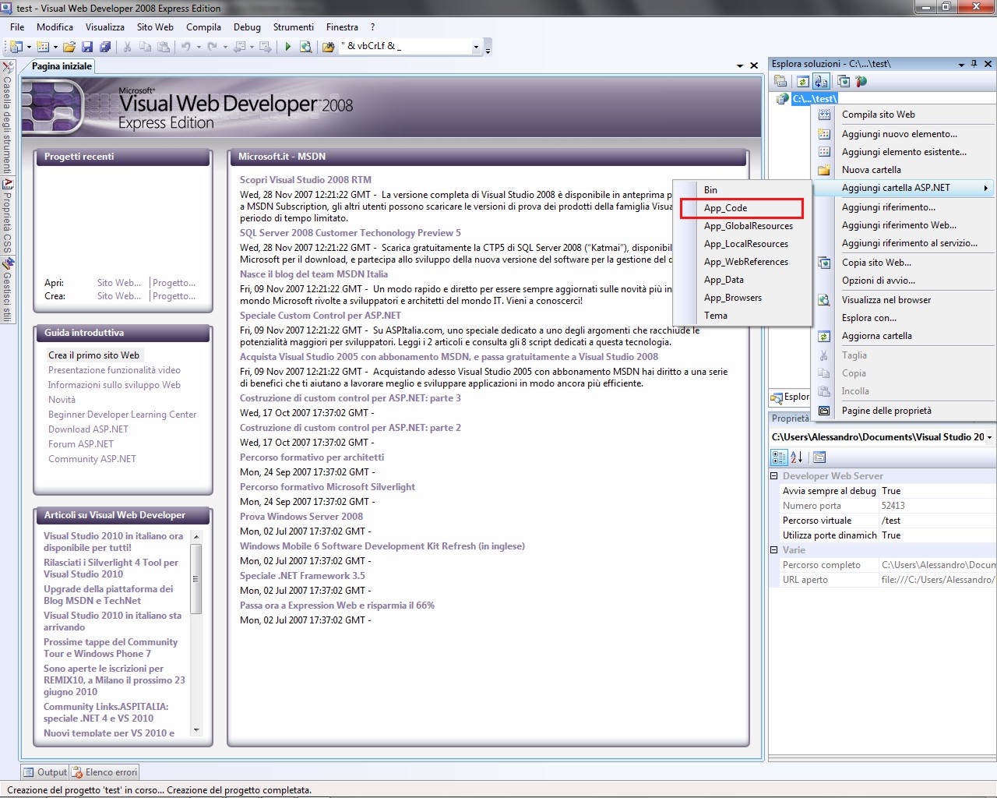997x798 pixels.
Task: Click the Refresh icon in Esplora soluzioni
Action: (x=802, y=81)
